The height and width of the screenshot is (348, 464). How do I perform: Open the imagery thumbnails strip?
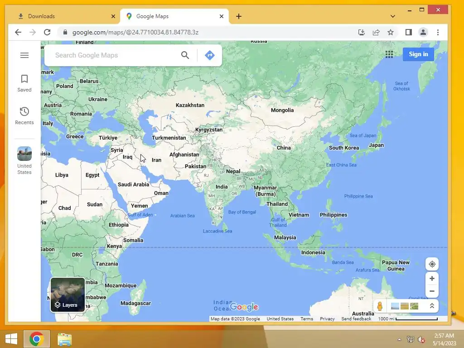click(405, 306)
